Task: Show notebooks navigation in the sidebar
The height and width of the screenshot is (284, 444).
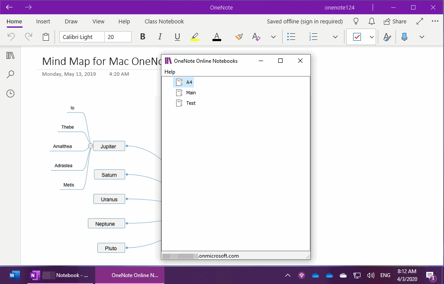Action: click(x=10, y=55)
